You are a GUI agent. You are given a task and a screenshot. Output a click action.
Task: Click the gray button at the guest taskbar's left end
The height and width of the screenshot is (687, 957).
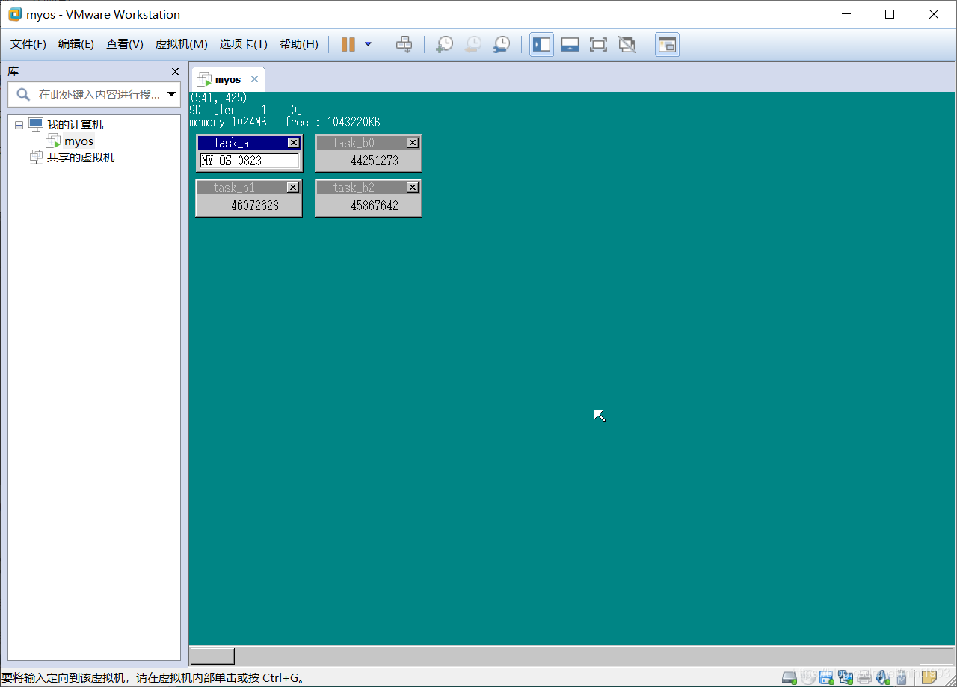[x=212, y=656]
